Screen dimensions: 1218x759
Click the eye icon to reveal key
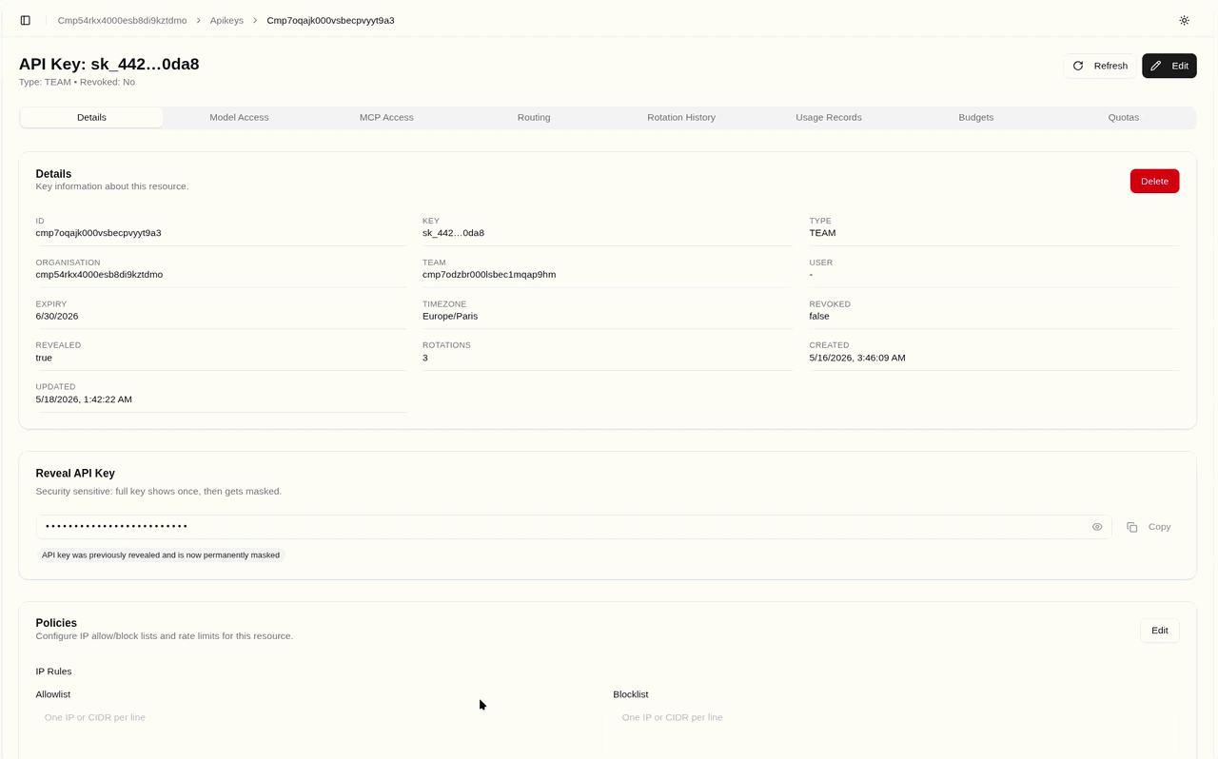1097,527
